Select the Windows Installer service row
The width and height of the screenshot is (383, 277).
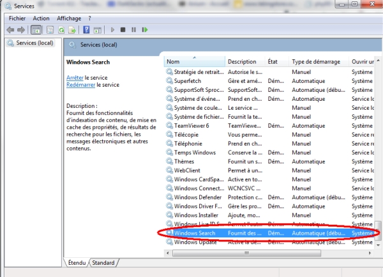tap(269, 215)
